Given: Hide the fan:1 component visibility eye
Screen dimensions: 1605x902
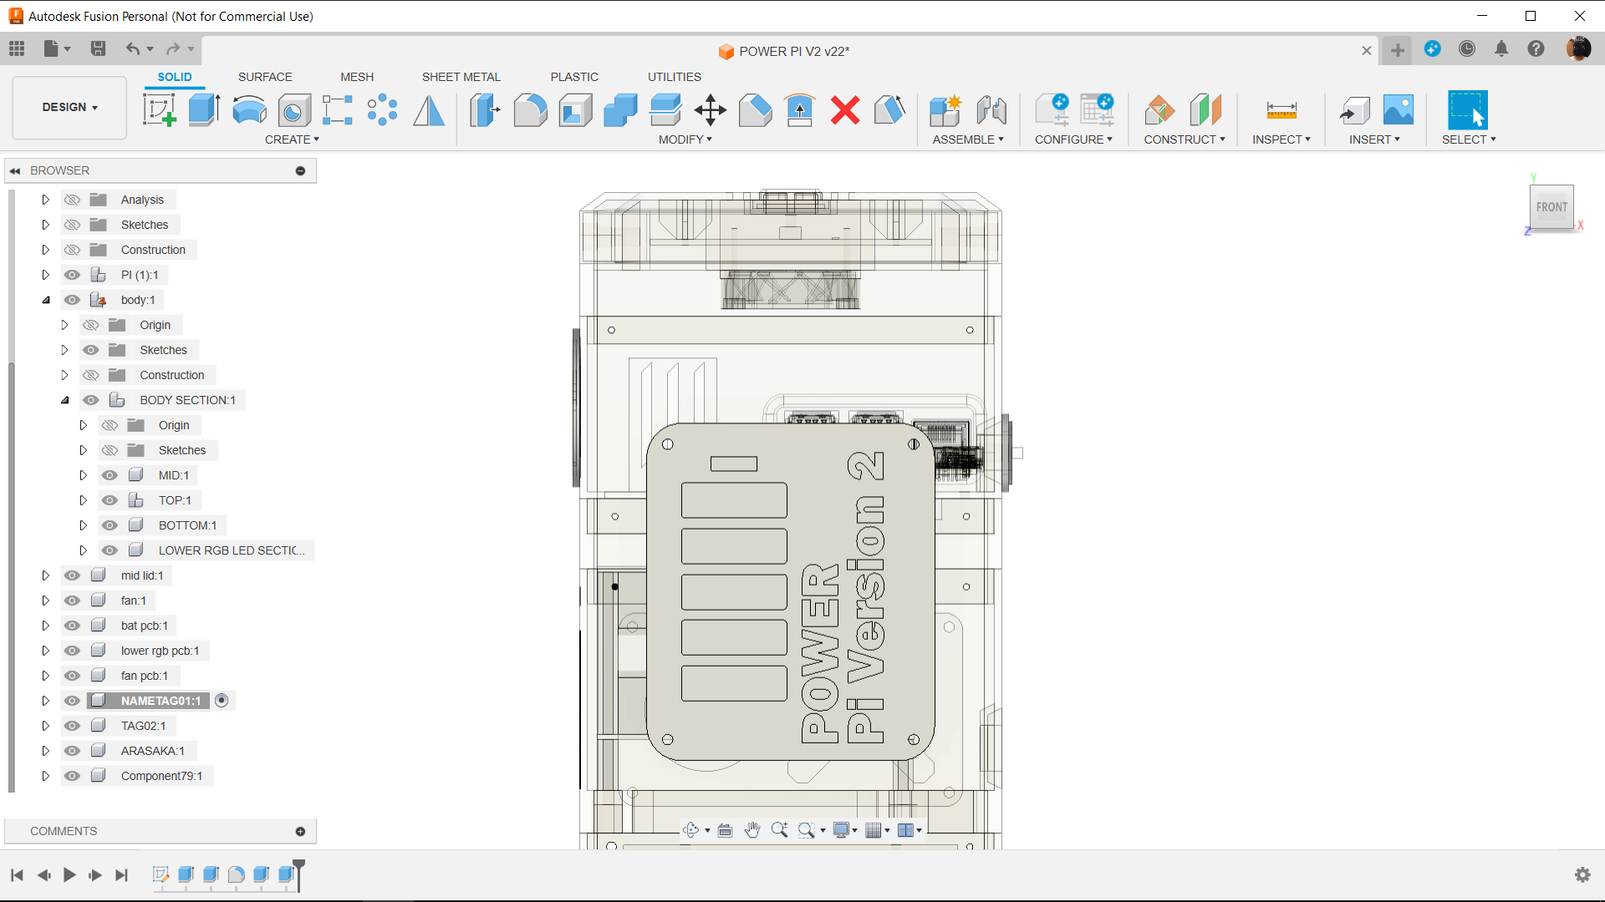Looking at the screenshot, I should [73, 600].
